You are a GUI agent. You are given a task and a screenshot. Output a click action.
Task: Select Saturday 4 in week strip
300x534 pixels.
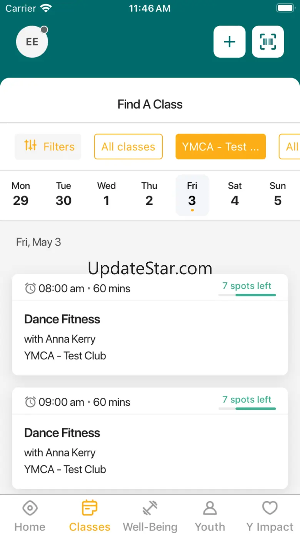point(235,194)
